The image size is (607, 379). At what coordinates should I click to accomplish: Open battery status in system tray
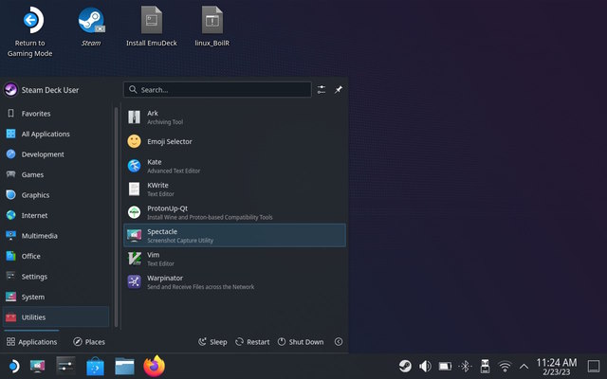(445, 366)
